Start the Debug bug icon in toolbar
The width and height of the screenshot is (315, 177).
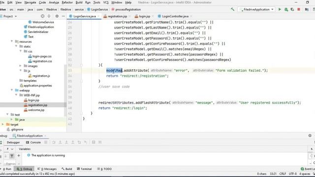click(286, 9)
